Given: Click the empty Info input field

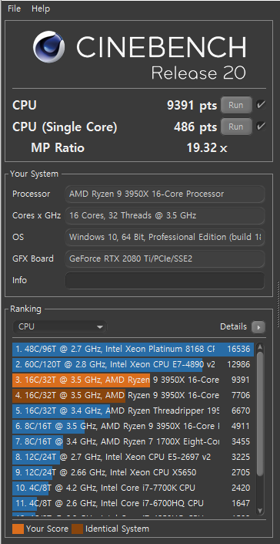Looking at the screenshot, I should tap(165, 280).
